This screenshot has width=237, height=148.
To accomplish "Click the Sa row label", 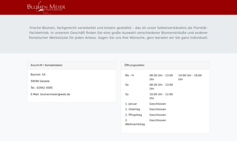I will point(127,85).
